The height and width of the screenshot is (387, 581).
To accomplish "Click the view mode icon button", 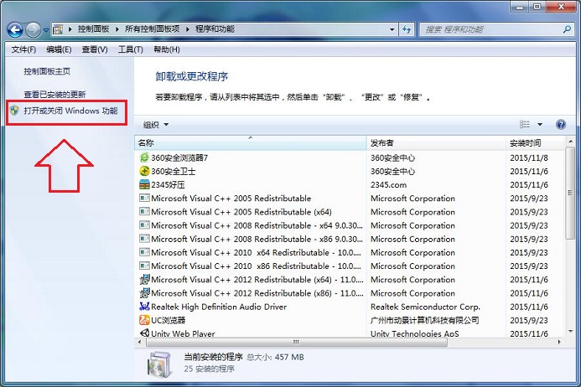I will (525, 125).
